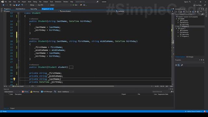The width and height of the screenshot is (208, 117).
Task: Click the Error List search magnifier icon
Action: point(172,92)
